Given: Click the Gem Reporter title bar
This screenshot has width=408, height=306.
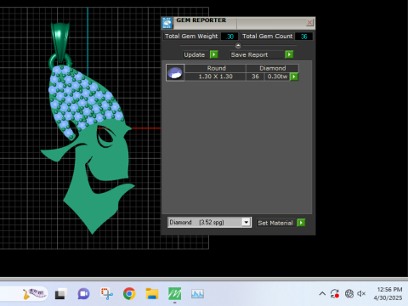Looking at the screenshot, I should (x=238, y=23).
